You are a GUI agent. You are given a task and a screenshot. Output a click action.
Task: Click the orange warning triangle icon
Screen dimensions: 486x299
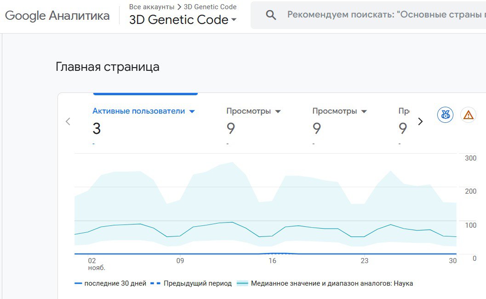click(469, 115)
